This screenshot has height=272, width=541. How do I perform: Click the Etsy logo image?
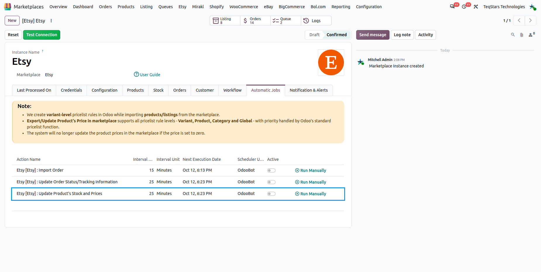click(331, 62)
